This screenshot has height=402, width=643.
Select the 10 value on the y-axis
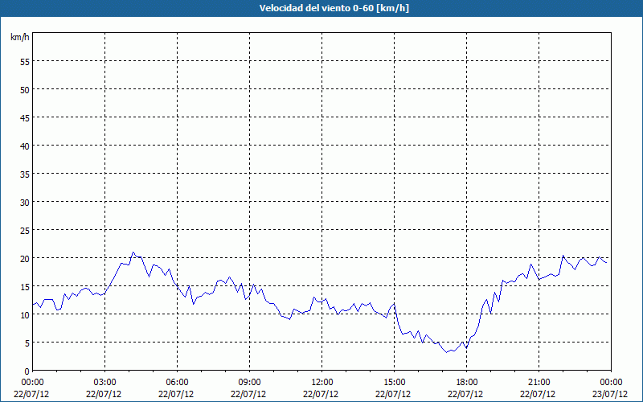click(25, 315)
